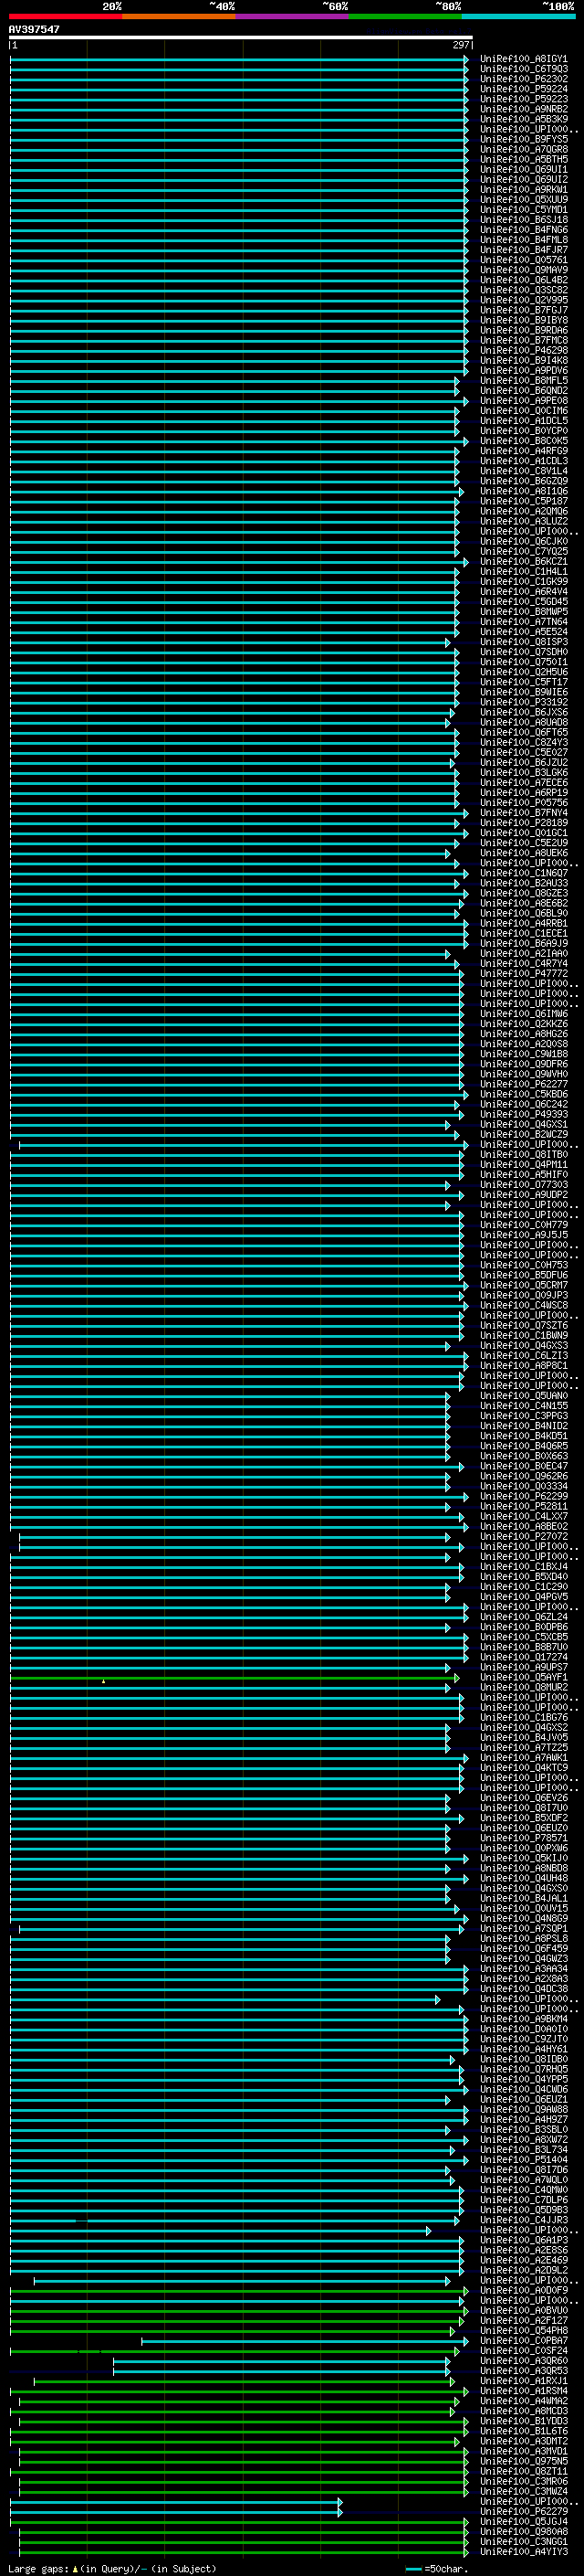This screenshot has height=2576, width=584.
Task: Click UniRef100_C0H753 label
Action: (x=523, y=1265)
